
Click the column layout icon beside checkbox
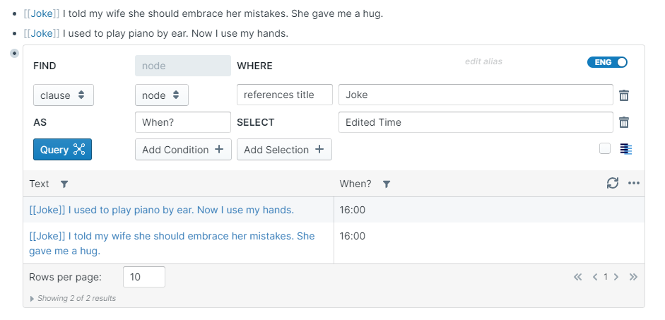pos(626,148)
